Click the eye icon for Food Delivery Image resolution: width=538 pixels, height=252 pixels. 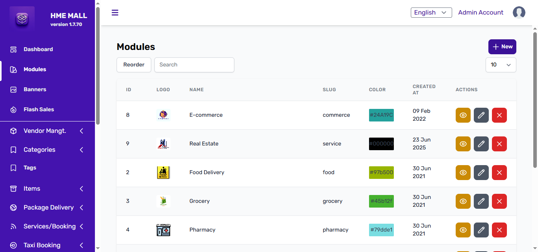coord(463,173)
